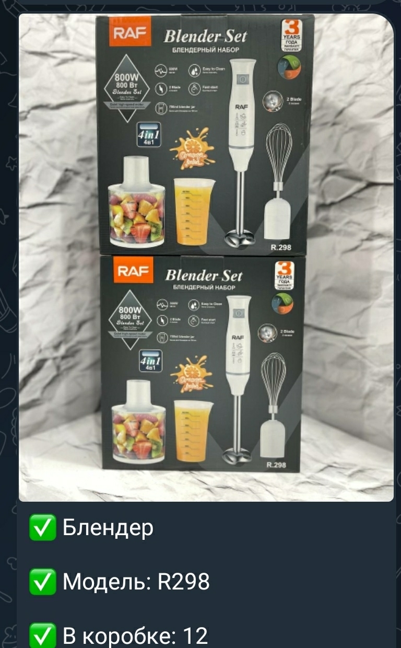Click the green checkmark beside Блендер
The width and height of the screenshot is (401, 648).
[x=43, y=527]
